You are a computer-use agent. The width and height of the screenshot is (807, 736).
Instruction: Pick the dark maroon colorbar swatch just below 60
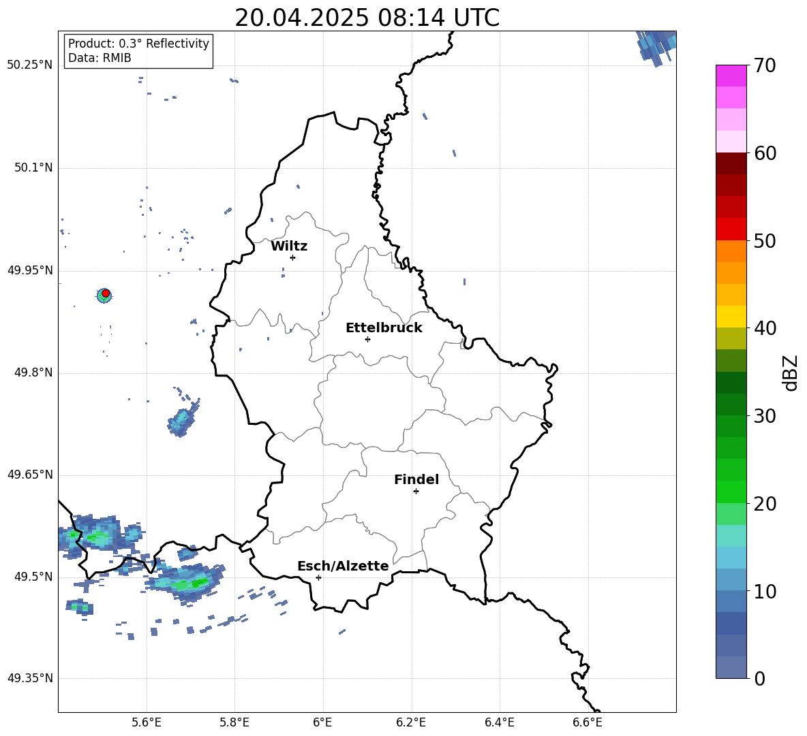pos(731,163)
